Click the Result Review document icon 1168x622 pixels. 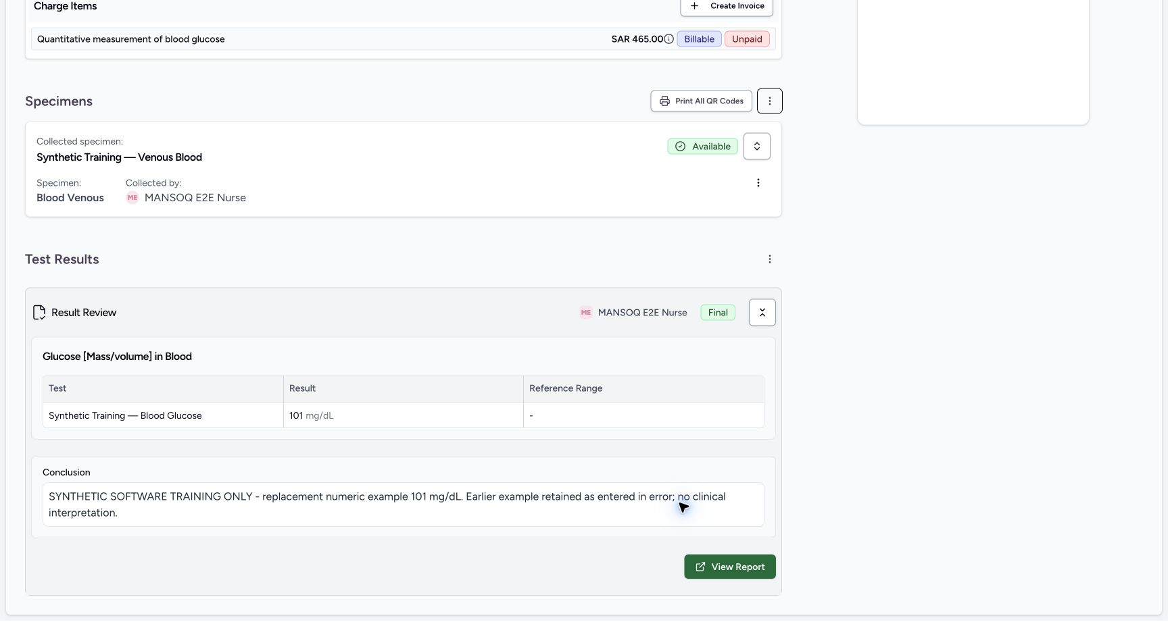coord(39,313)
